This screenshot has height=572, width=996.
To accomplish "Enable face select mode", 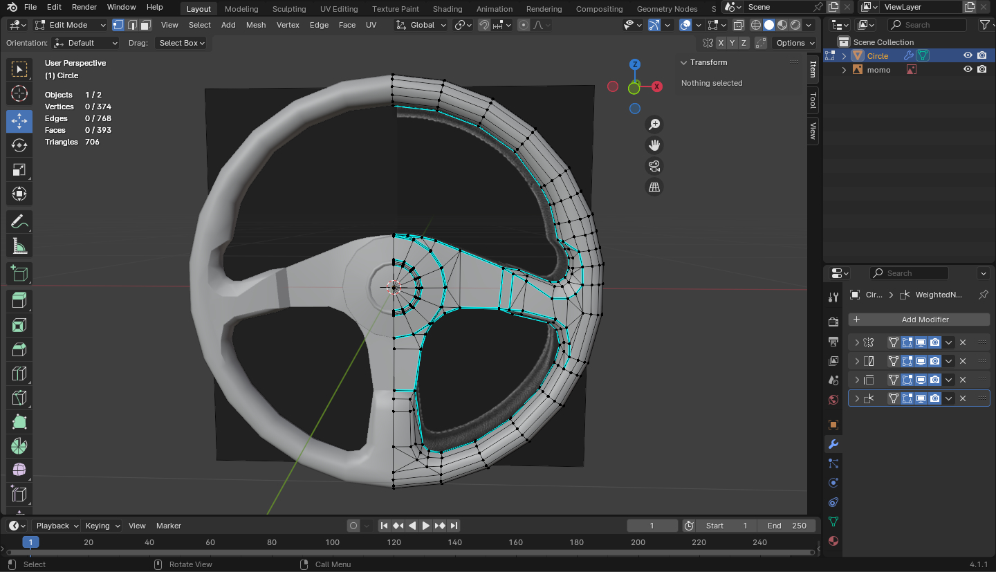I will pos(145,25).
